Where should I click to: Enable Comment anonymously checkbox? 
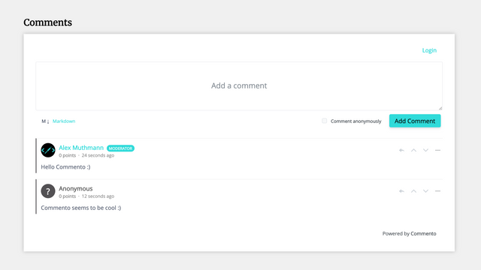324,121
